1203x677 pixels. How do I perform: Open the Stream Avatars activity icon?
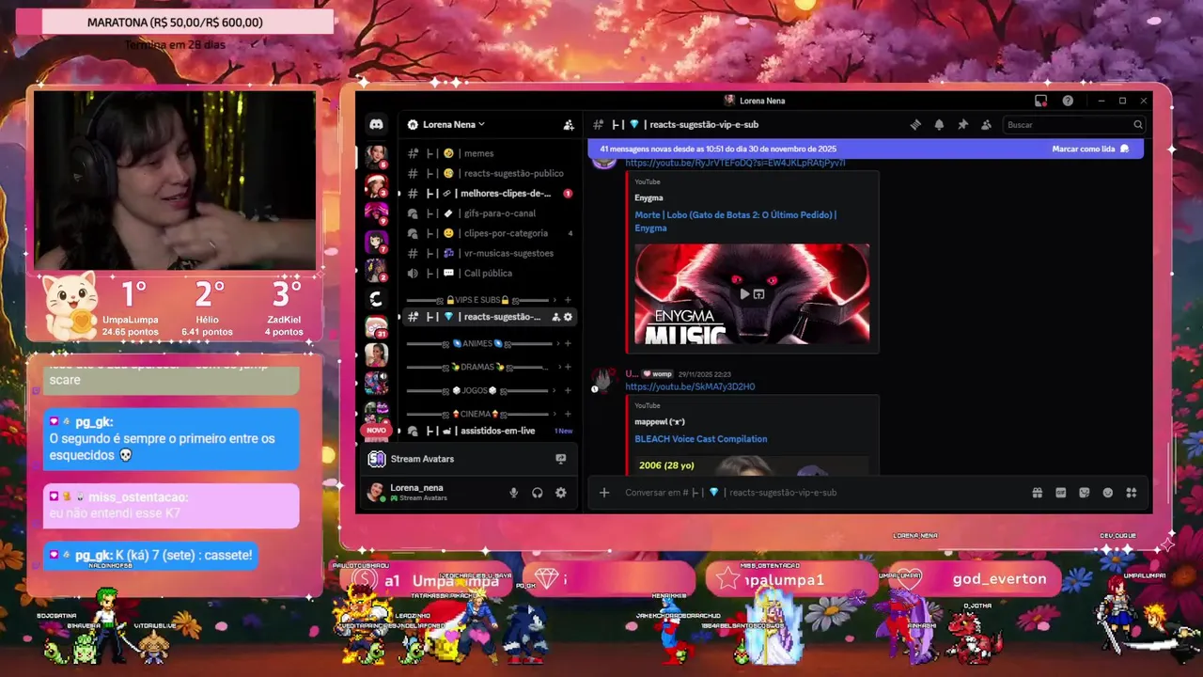[561, 459]
